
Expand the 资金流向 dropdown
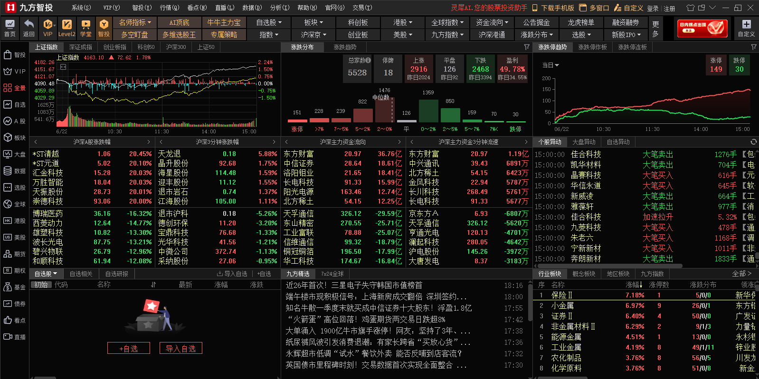tap(492, 22)
